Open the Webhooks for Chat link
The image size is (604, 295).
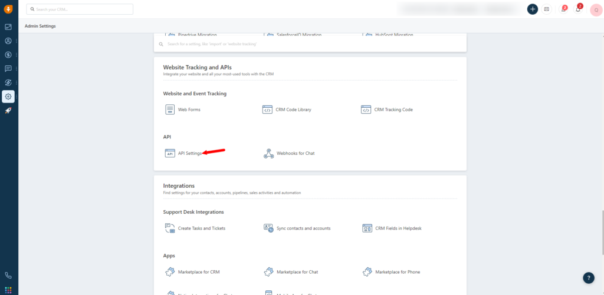click(x=296, y=153)
